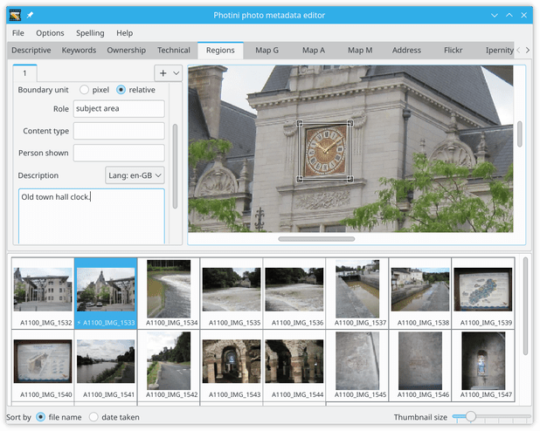Switch to the Descriptive tab
The image size is (540, 431).
coord(31,51)
